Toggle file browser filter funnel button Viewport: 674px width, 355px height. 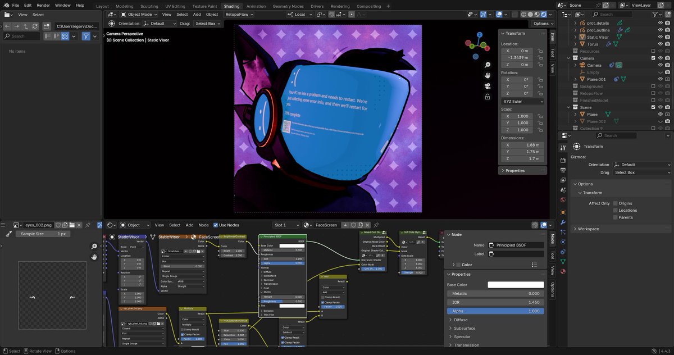coord(86,36)
